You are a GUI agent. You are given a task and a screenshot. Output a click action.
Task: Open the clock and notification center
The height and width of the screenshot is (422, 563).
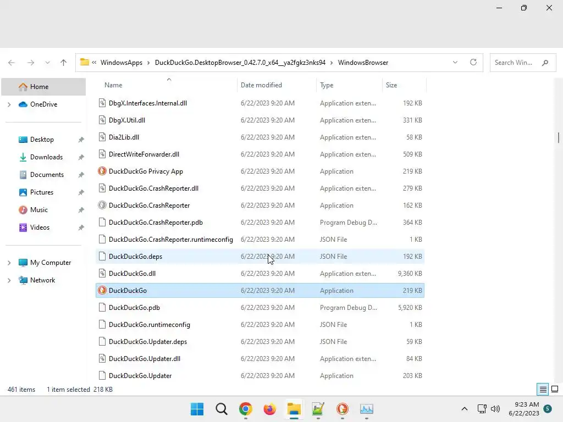(524, 409)
